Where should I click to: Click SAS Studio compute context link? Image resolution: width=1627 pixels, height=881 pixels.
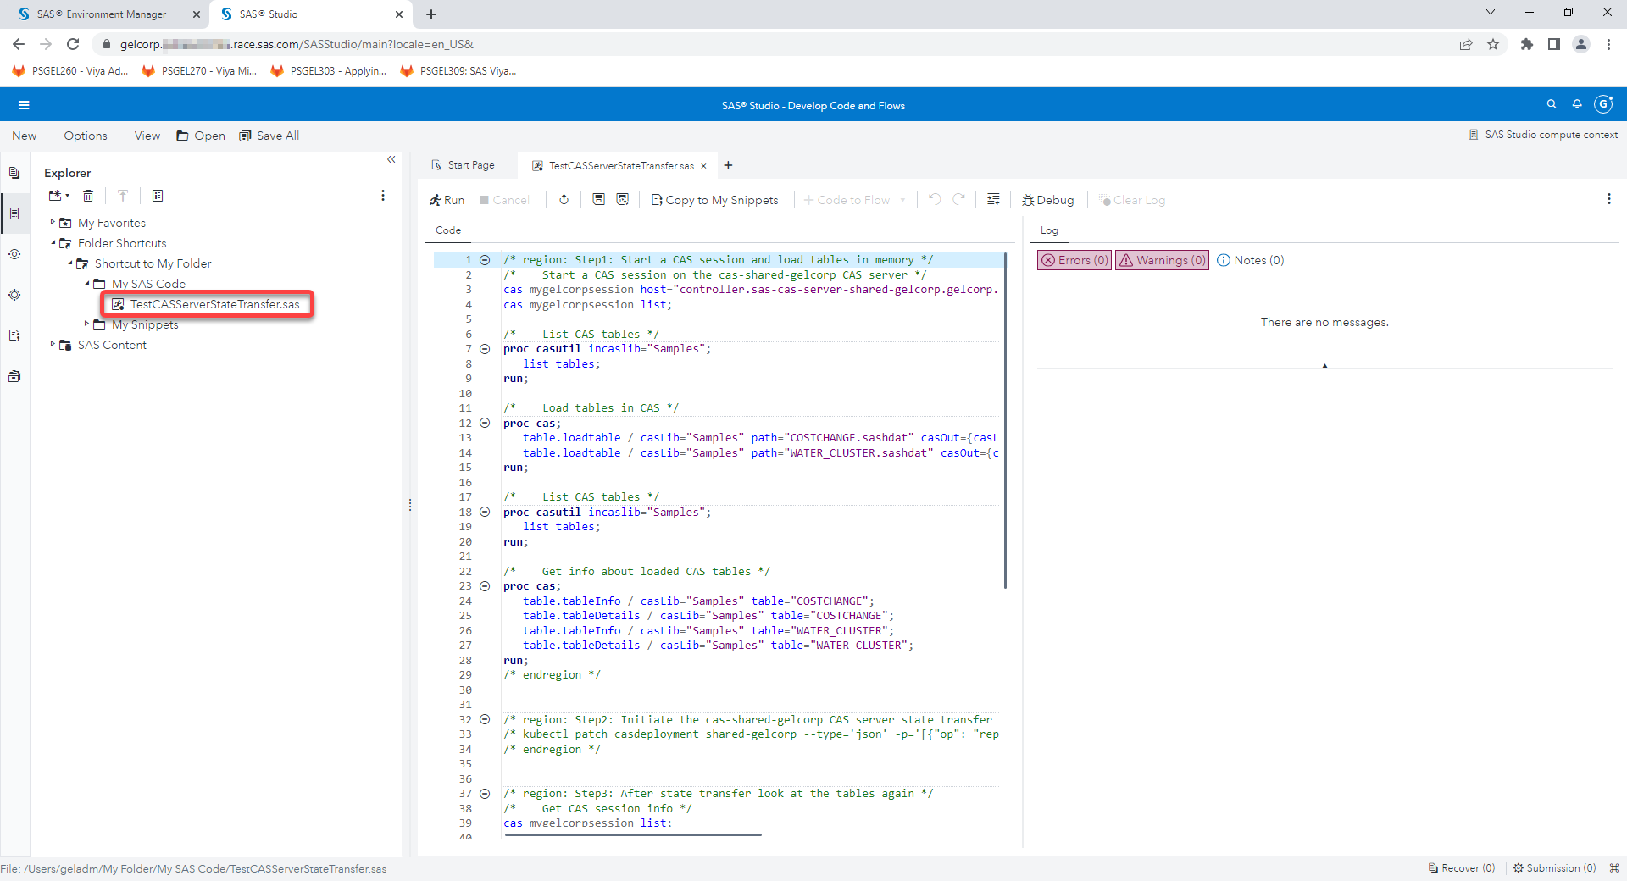(1543, 135)
